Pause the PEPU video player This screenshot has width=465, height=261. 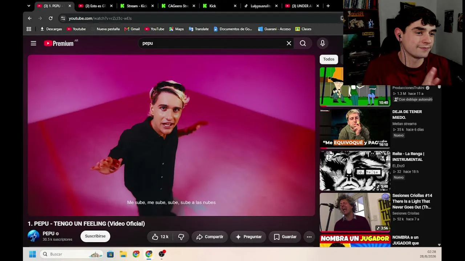pyautogui.click(x=171, y=135)
